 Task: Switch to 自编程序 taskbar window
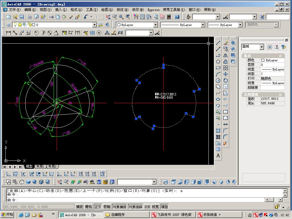(127, 215)
